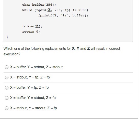Click bold Z in the question sentence

(x=88, y=48)
